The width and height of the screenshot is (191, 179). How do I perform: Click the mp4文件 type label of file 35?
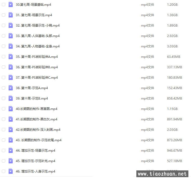pos(148,57)
